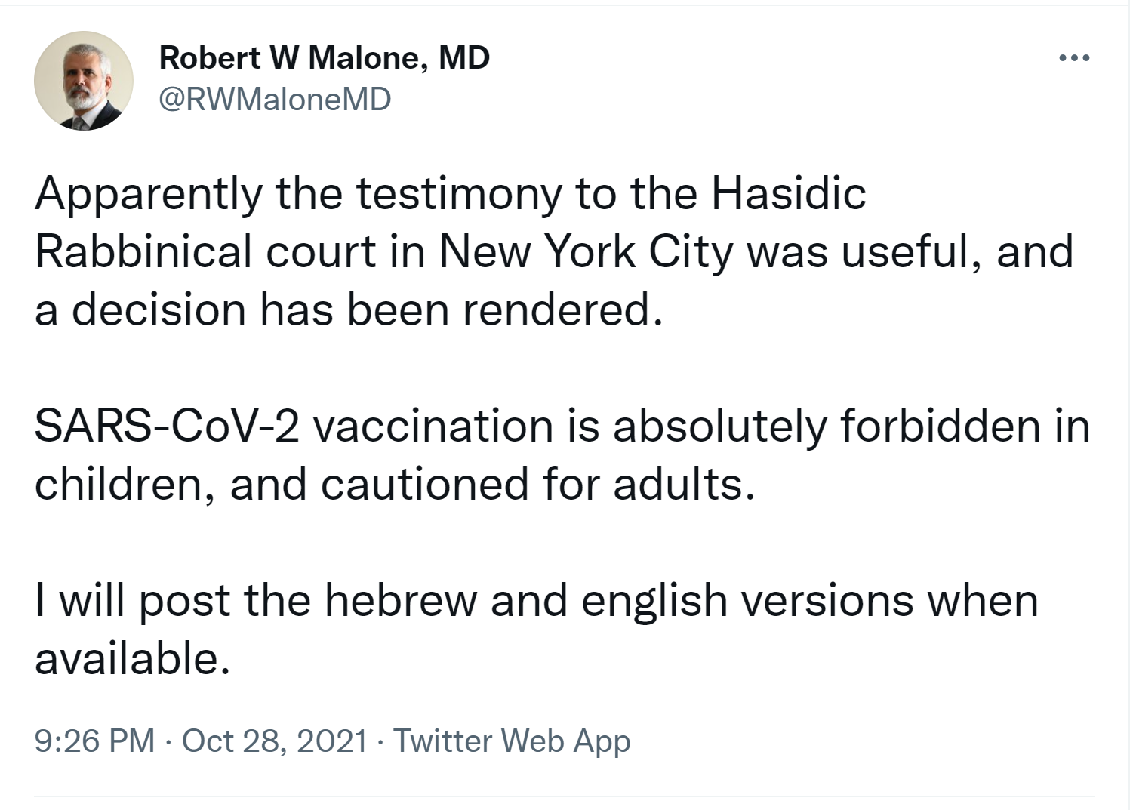Viewport: 1133px width, 810px height.
Task: Click the "SARS-CoV-2" text in the tweet
Action: pyautogui.click(x=167, y=426)
